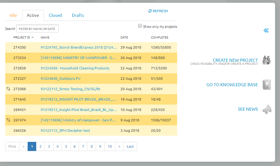
Task: Sort by Project ID column arrow
Action: 33,38
